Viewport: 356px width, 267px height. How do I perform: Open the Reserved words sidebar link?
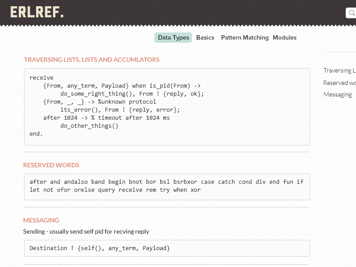point(340,83)
